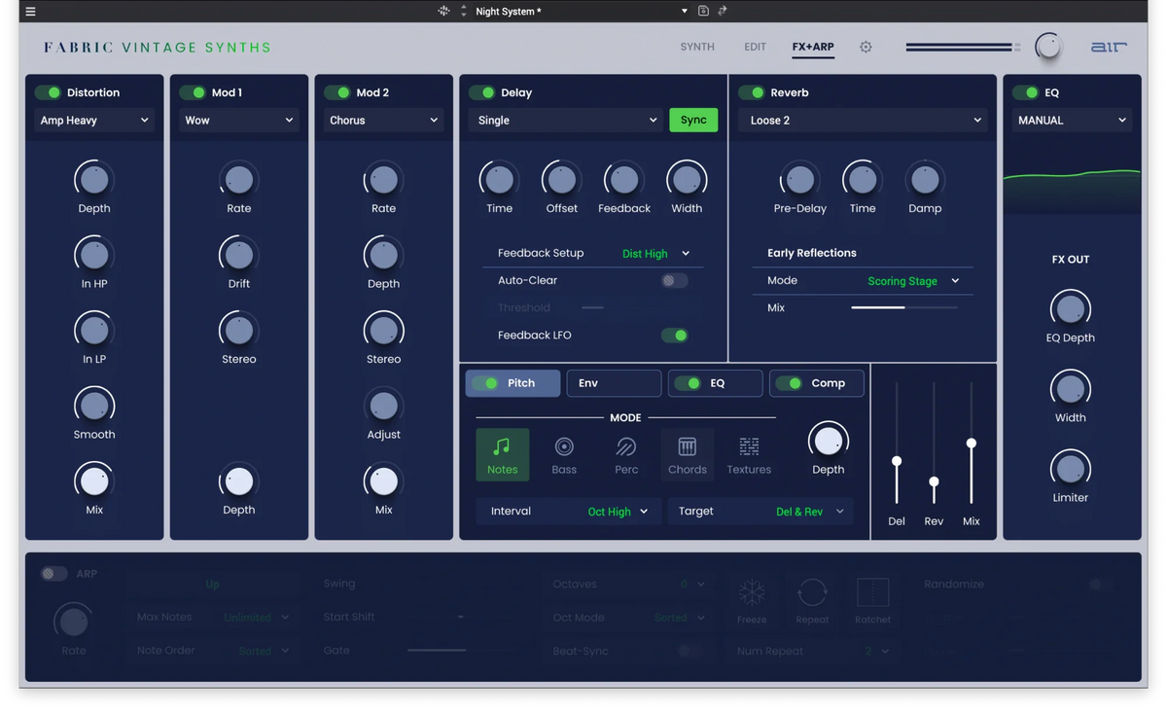Select the Chords pitch mode icon

tap(687, 454)
